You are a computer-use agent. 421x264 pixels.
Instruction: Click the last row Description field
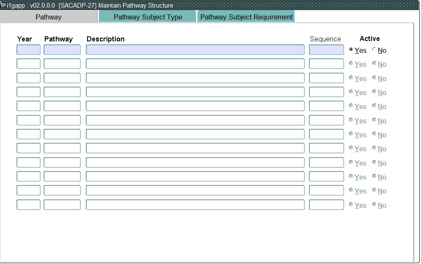point(195,205)
